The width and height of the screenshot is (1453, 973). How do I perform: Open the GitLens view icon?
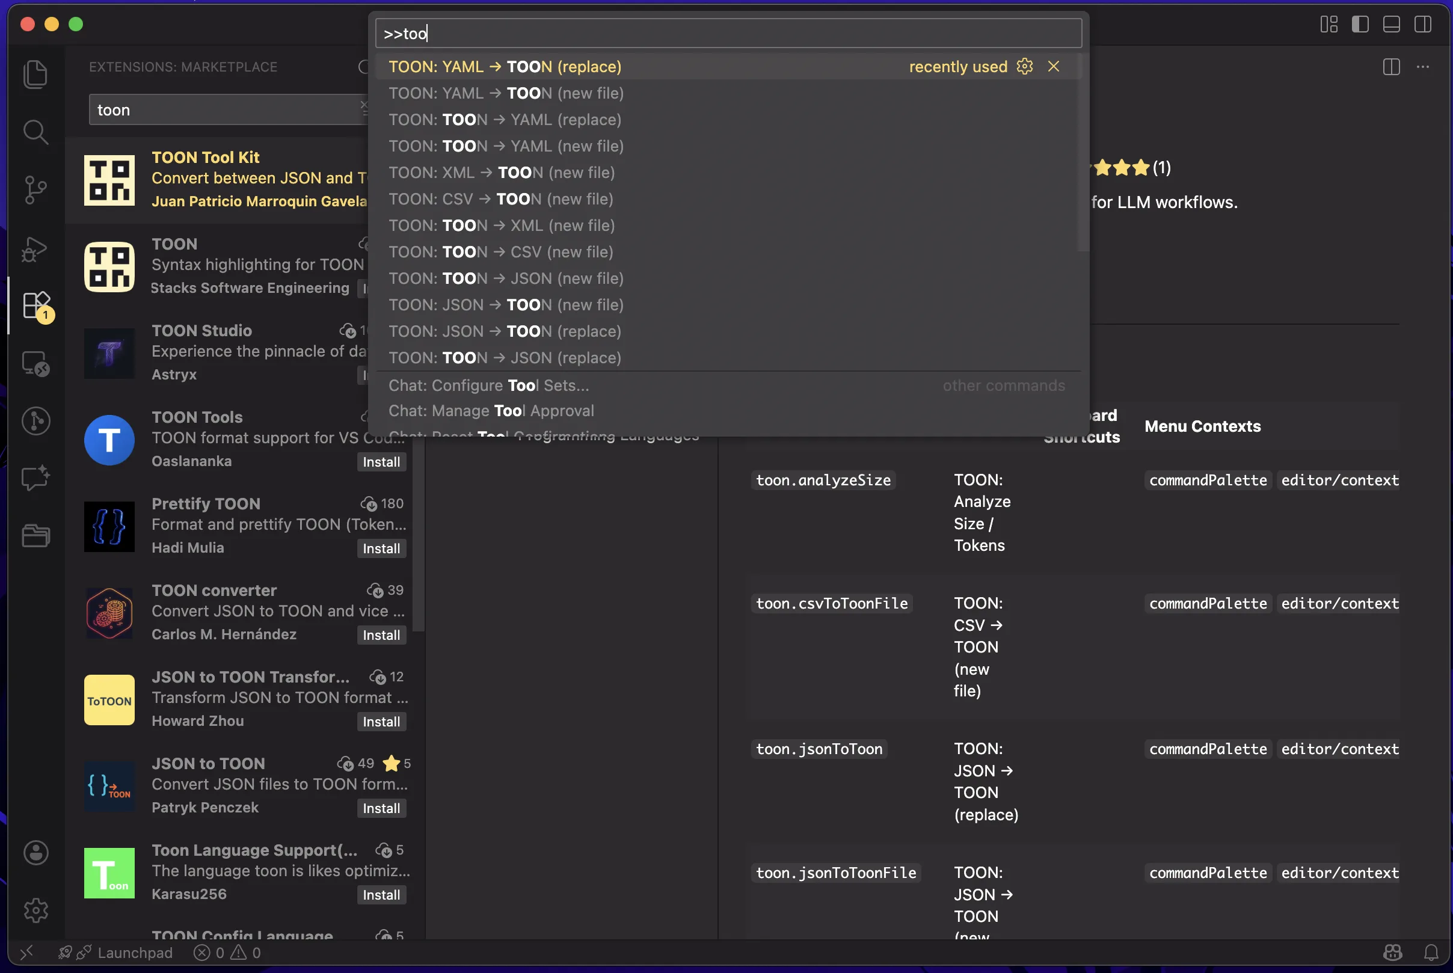pyautogui.click(x=35, y=421)
